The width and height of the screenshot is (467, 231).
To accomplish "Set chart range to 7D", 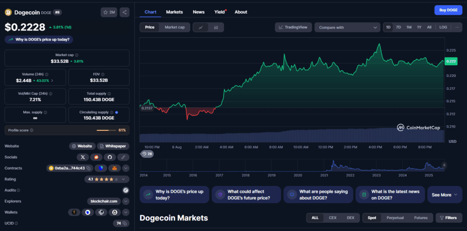I will click(399, 27).
